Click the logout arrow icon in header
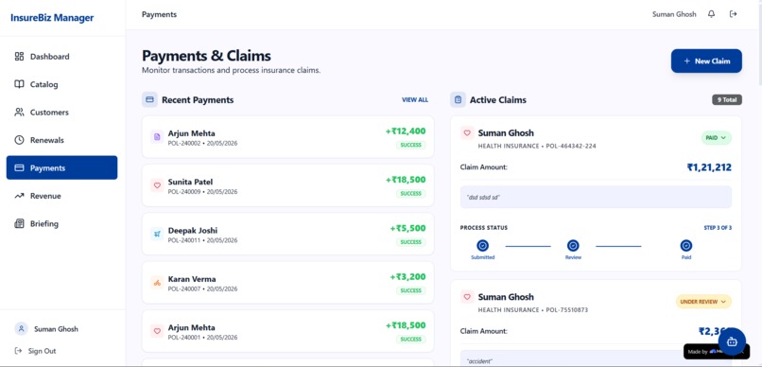This screenshot has height=367, width=762. pos(734,14)
